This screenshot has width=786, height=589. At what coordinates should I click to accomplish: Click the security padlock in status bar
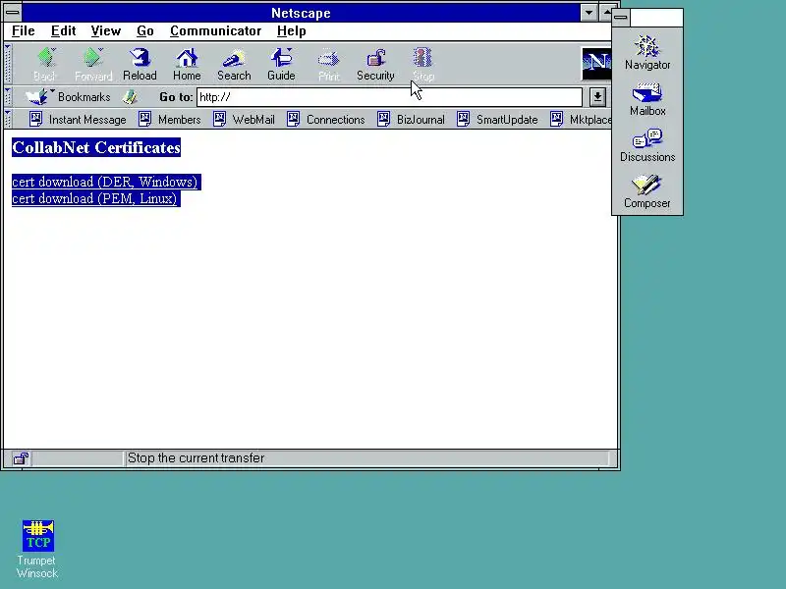[21, 458]
